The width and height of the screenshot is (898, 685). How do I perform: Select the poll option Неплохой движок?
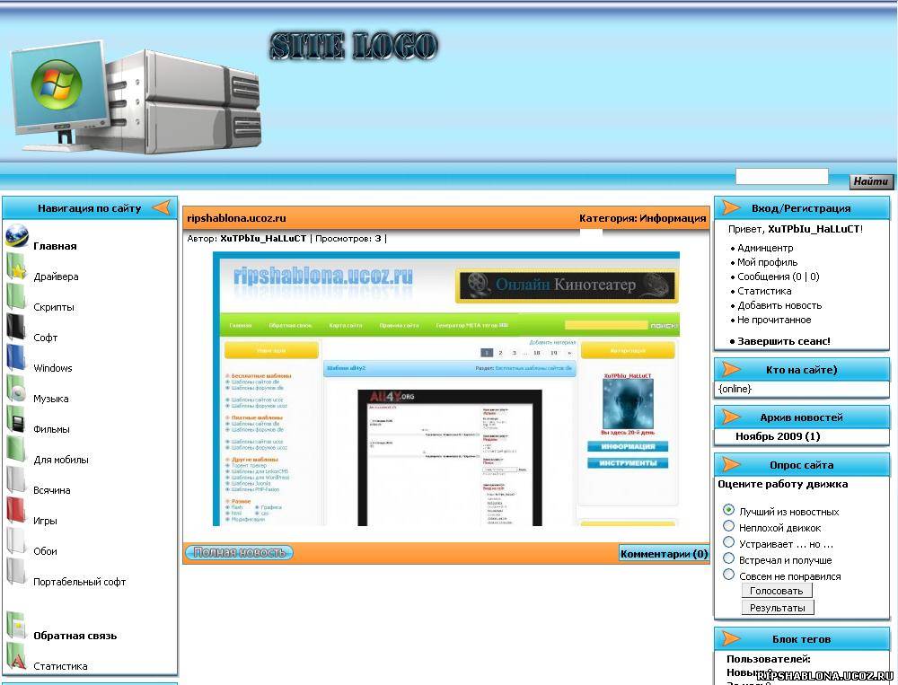728,526
